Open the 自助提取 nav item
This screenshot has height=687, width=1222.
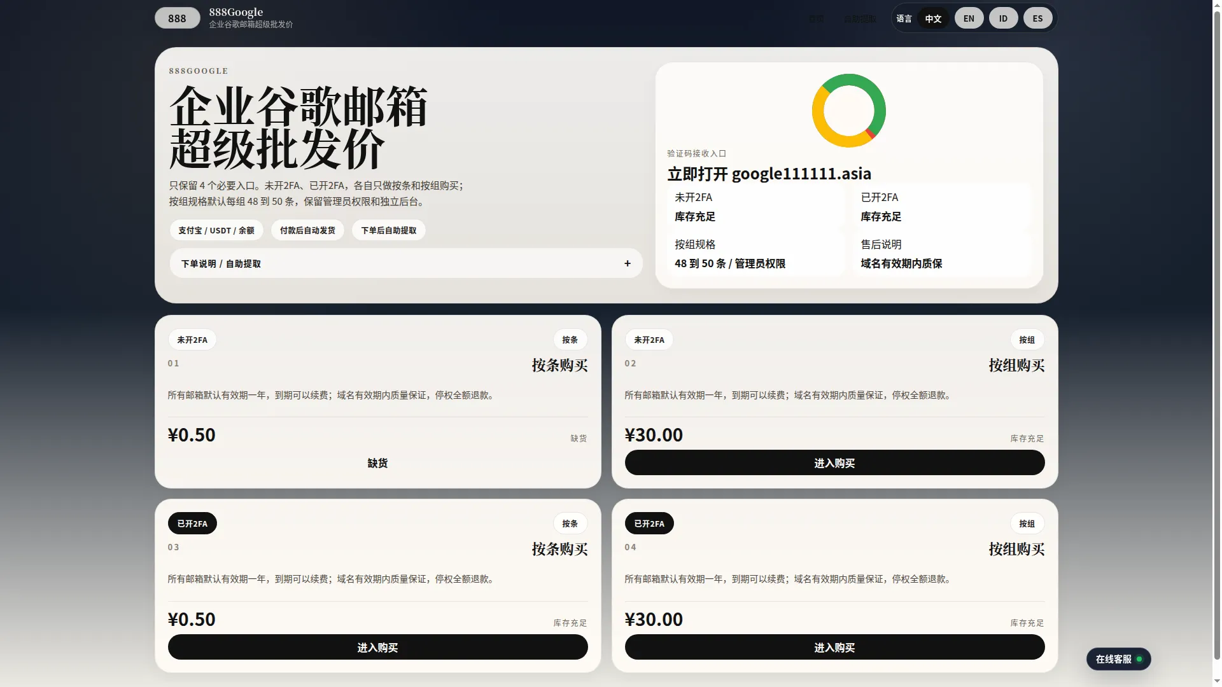click(860, 19)
